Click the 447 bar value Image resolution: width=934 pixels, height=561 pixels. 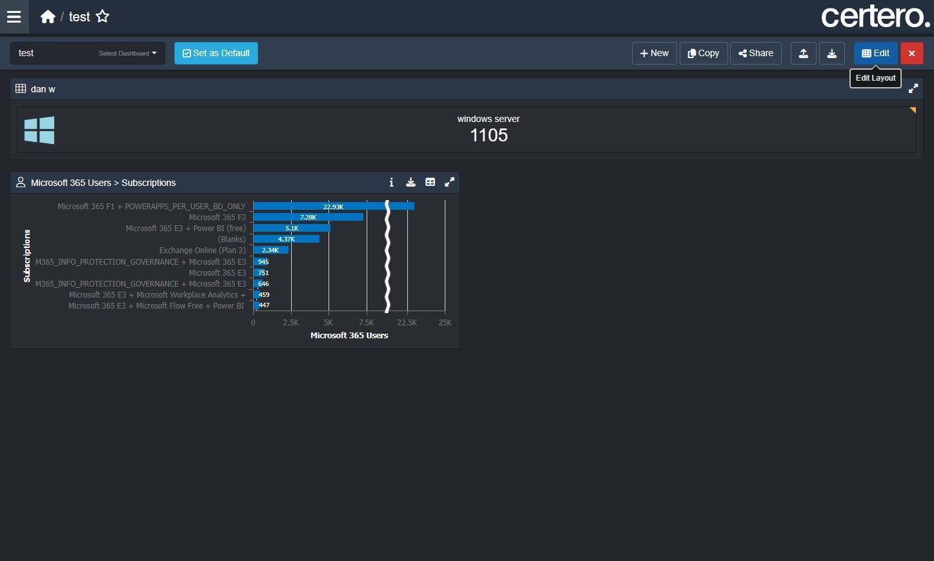tap(264, 305)
